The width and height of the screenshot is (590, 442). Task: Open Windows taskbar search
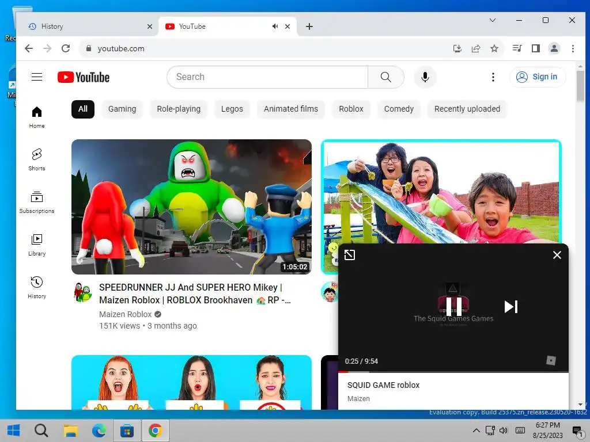click(x=41, y=430)
